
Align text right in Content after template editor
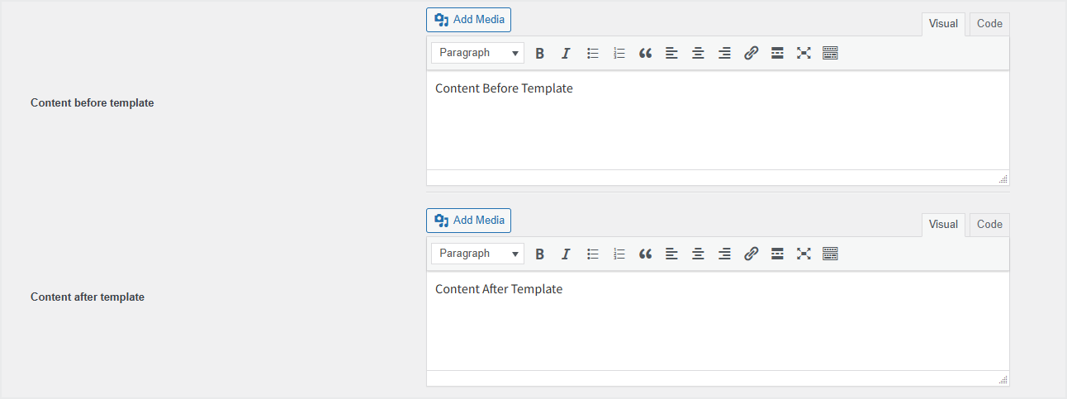click(x=724, y=254)
